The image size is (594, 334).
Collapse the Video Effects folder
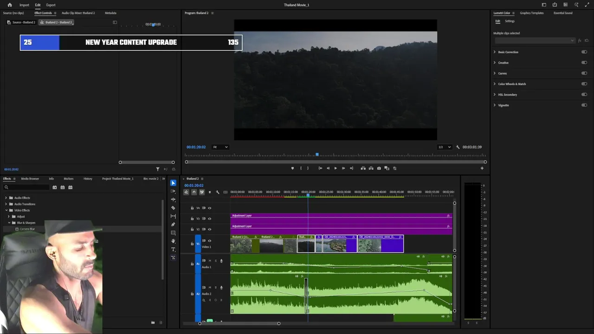coord(6,211)
